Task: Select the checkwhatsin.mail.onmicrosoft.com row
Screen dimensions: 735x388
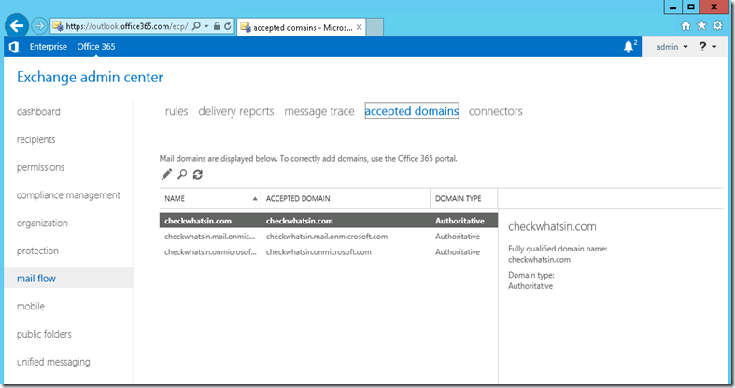Action: 328,237
